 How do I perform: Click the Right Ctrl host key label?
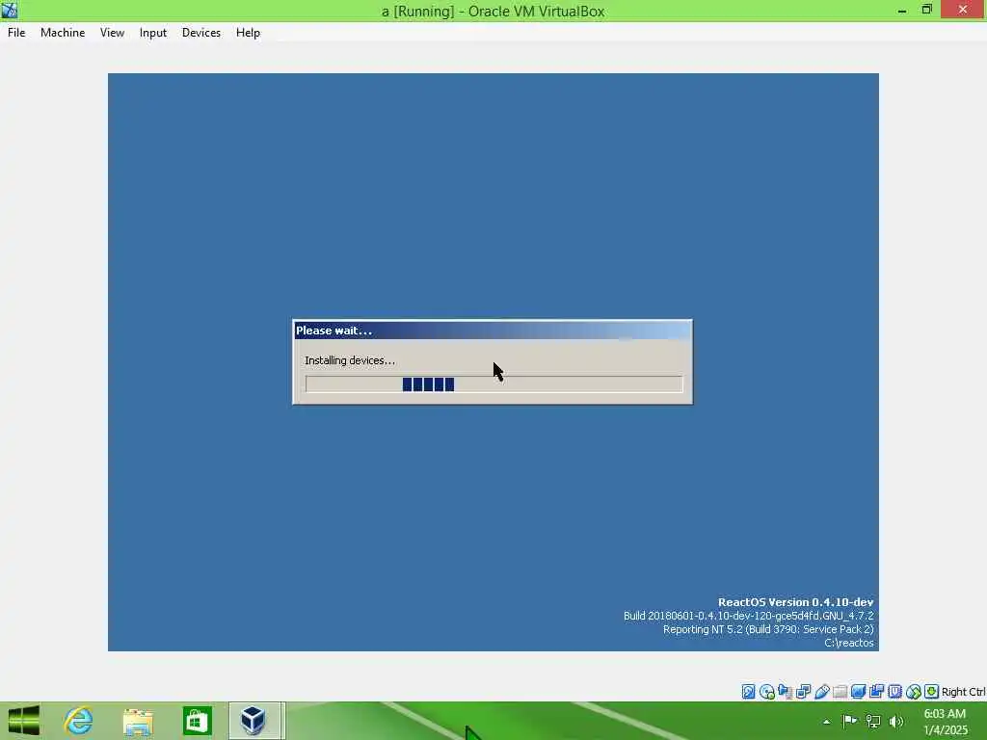point(964,692)
